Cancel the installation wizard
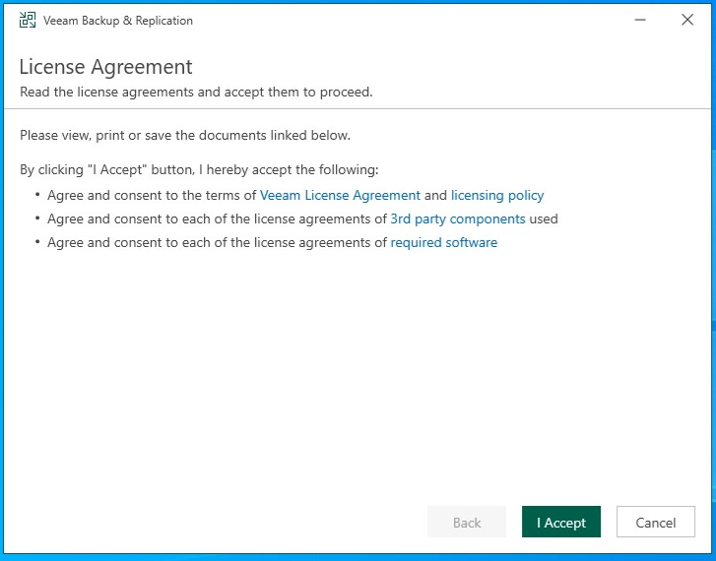Viewport: 716px width, 561px height. (x=655, y=522)
